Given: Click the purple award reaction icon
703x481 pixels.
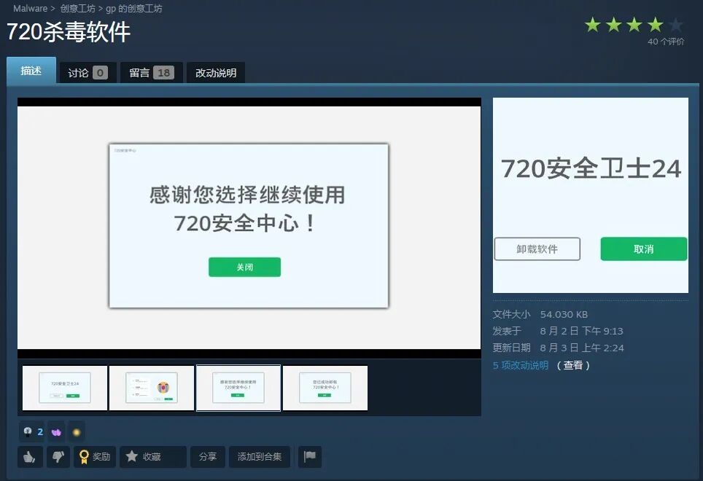Looking at the screenshot, I should (56, 432).
